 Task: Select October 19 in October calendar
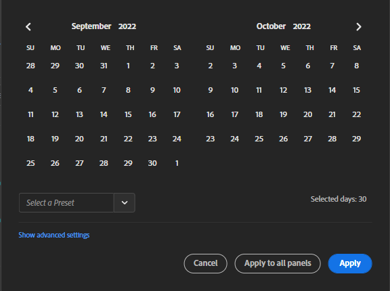[x=283, y=114]
